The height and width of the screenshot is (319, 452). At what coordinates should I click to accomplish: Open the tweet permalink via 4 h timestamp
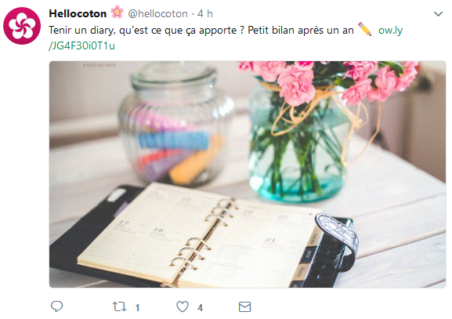tap(205, 13)
